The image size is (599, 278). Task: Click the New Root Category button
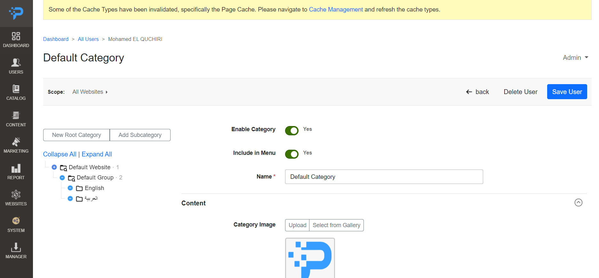click(76, 135)
